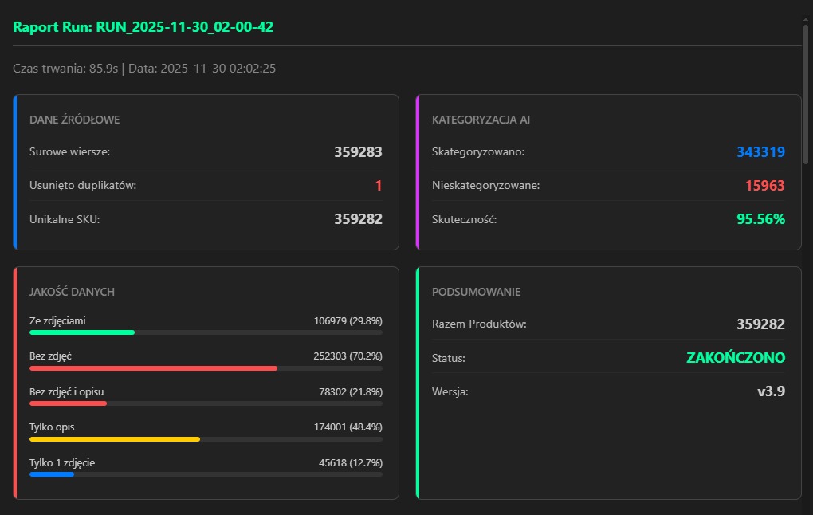Select the Skuteczność percentage 95.56%

coord(760,219)
